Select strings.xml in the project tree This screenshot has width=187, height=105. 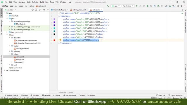coord(20,60)
